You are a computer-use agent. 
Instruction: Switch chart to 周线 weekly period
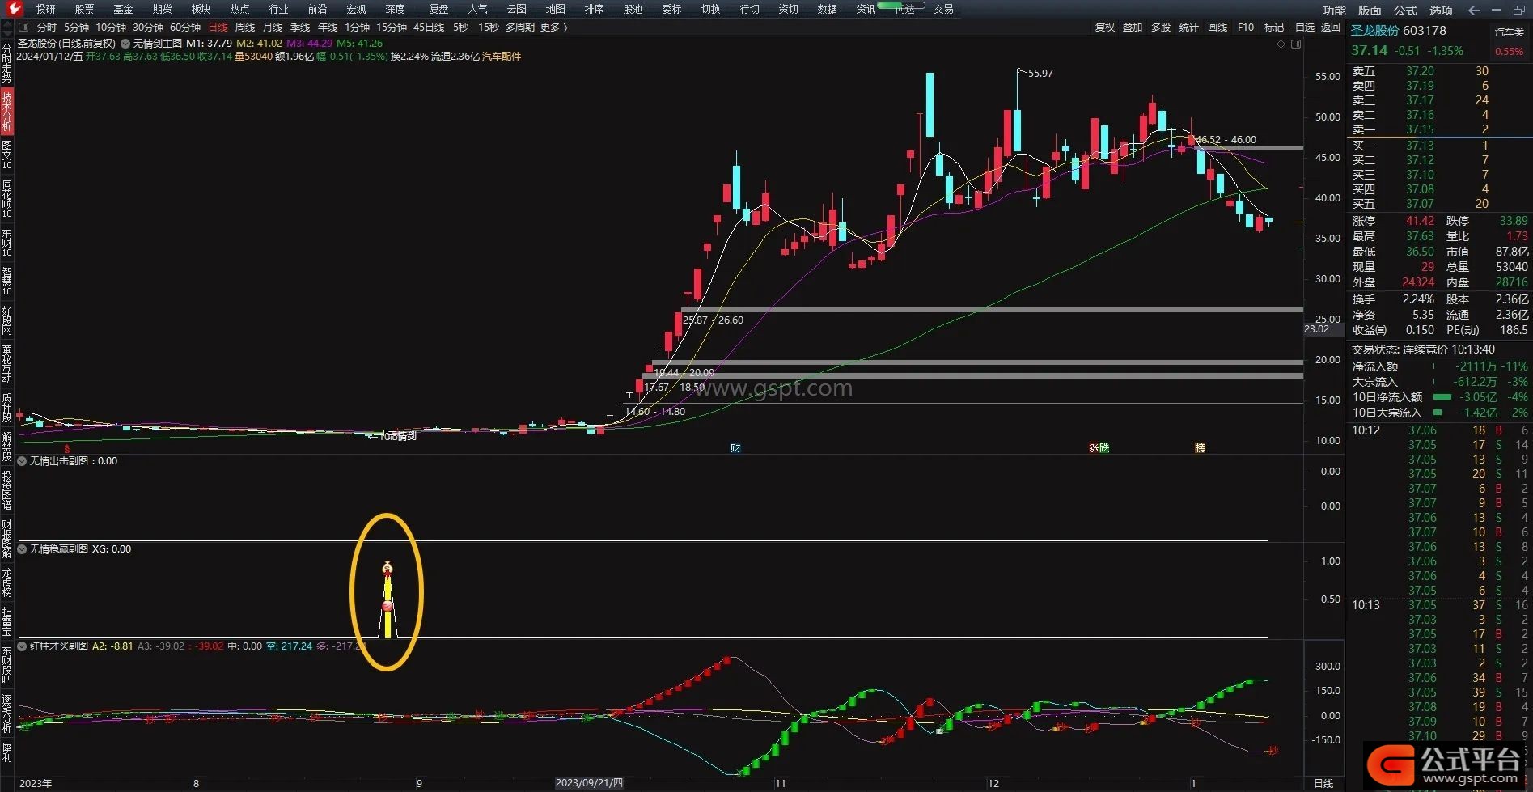[245, 28]
